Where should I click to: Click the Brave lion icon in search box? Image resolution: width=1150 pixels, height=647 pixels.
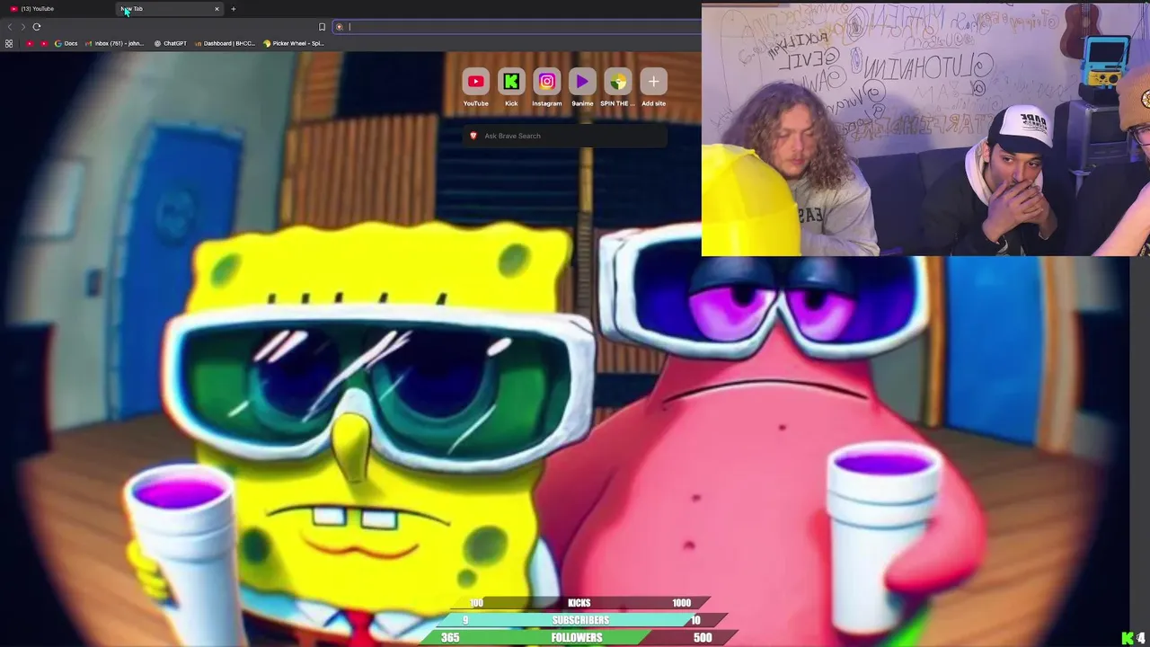[473, 136]
